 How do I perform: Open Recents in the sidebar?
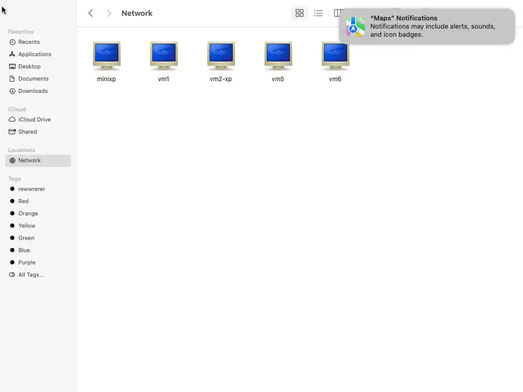click(38, 42)
